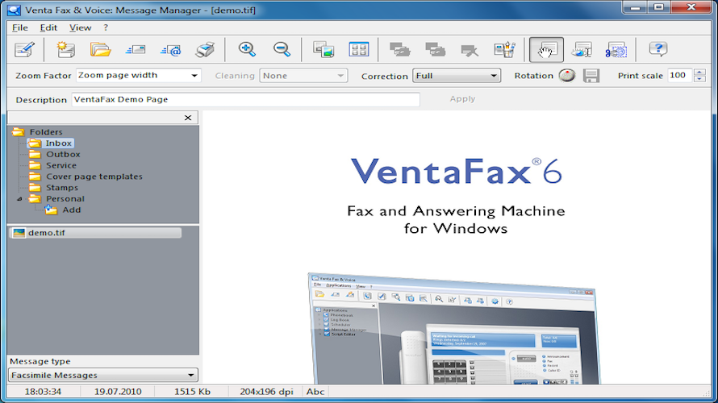Close the folder panel with X
718x403 pixels.
(x=188, y=118)
